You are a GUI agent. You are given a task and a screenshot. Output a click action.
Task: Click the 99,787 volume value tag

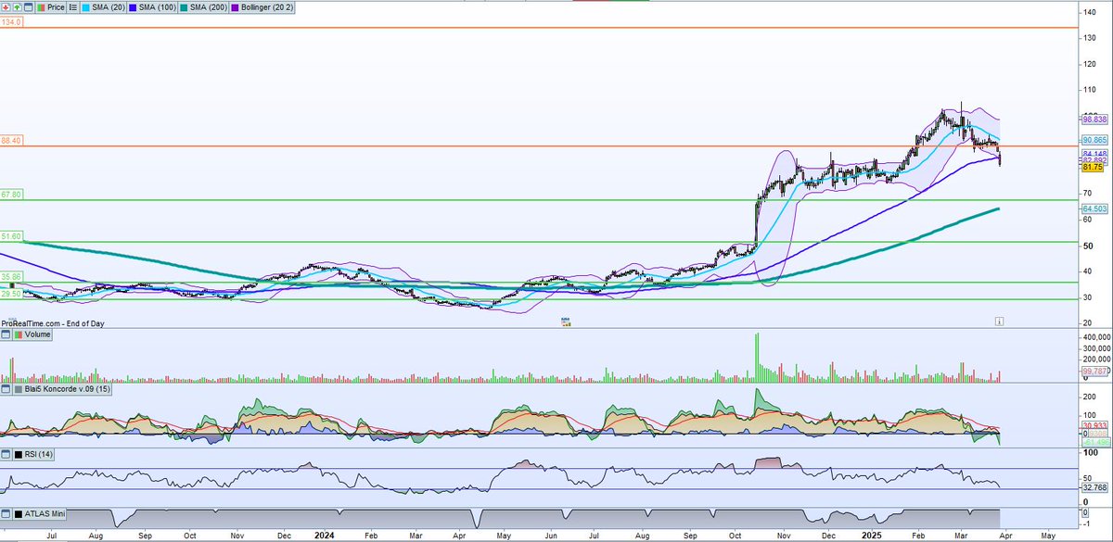(1094, 371)
